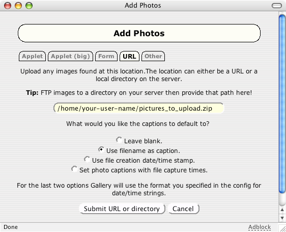Viewport: 286px width, 232px height.
Task: Click Submit URL or directory button
Action: click(x=122, y=209)
